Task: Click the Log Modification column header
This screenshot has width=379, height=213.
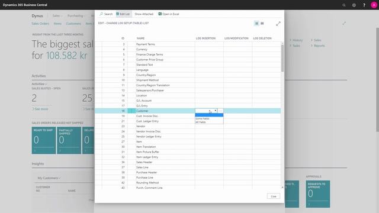Action: (x=236, y=38)
